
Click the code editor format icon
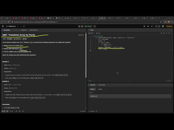pyautogui.click(x=161, y=33)
